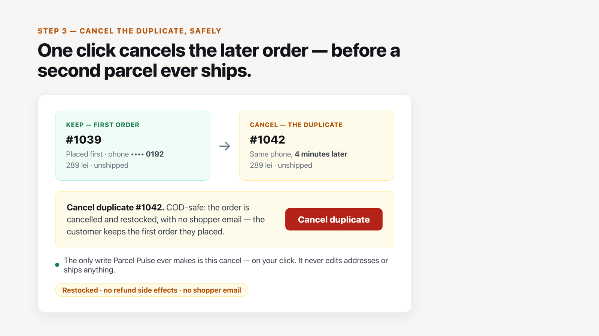Click the Restocked no refund side effects pill
The width and height of the screenshot is (599, 336).
click(x=152, y=290)
